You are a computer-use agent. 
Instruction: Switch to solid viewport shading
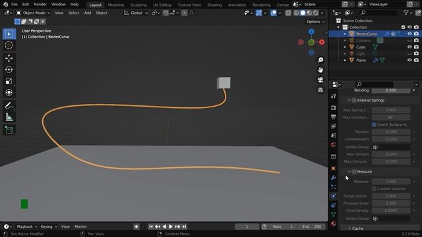pos(303,13)
